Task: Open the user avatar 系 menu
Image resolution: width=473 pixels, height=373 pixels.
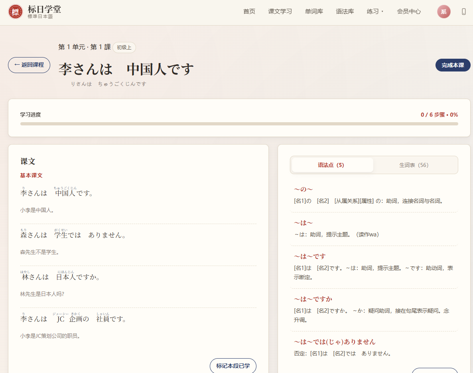Action: click(x=443, y=12)
